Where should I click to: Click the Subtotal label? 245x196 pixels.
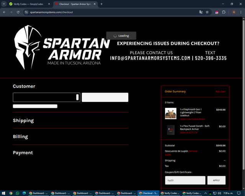point(170,145)
